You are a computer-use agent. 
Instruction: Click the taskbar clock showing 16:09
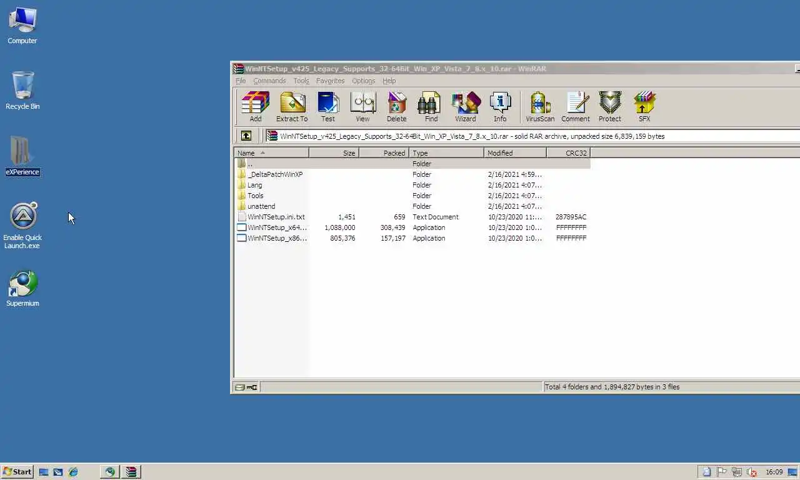(x=774, y=472)
